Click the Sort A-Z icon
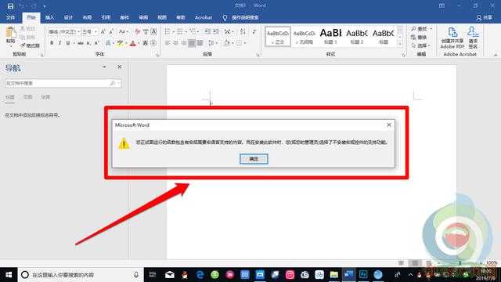Screen dimensions: 501x282 pos(243,31)
